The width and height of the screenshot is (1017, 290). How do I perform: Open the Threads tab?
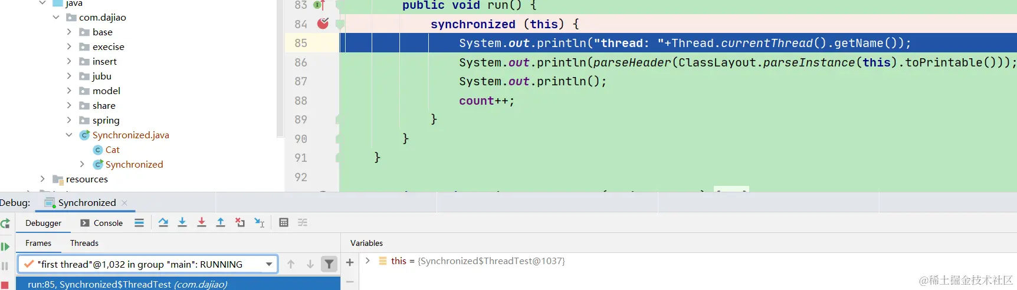coord(84,243)
